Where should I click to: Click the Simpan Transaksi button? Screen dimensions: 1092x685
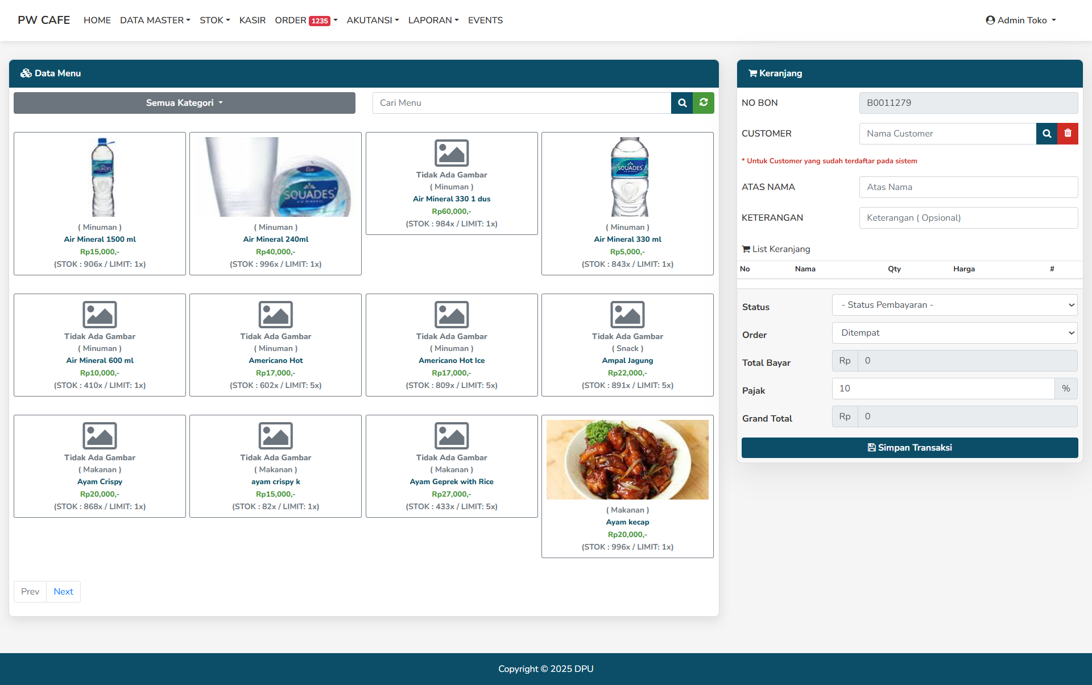pyautogui.click(x=909, y=448)
